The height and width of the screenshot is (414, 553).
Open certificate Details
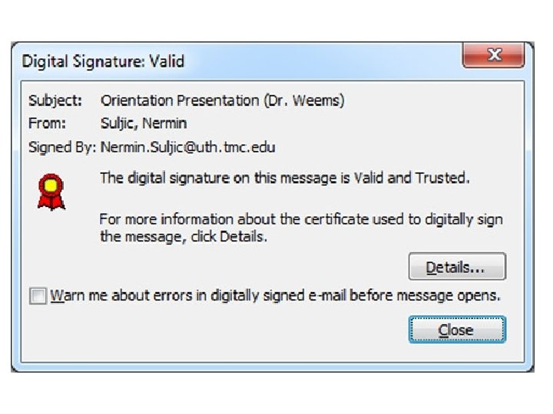(x=456, y=268)
